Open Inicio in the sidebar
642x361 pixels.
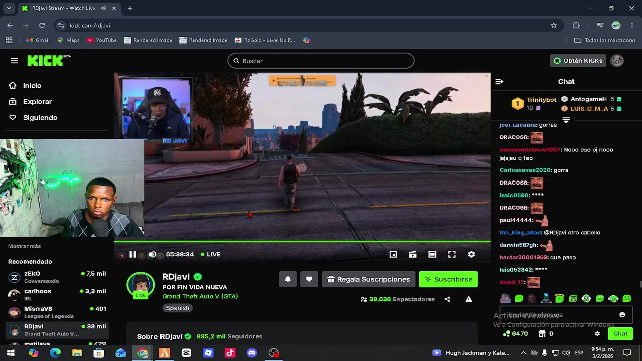click(x=32, y=86)
